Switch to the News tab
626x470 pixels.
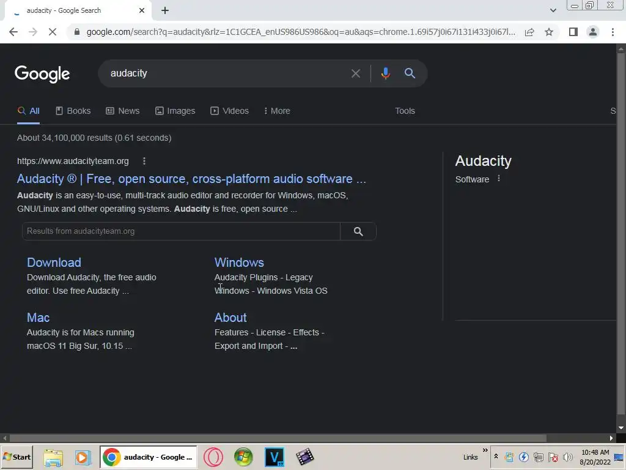[122, 111]
